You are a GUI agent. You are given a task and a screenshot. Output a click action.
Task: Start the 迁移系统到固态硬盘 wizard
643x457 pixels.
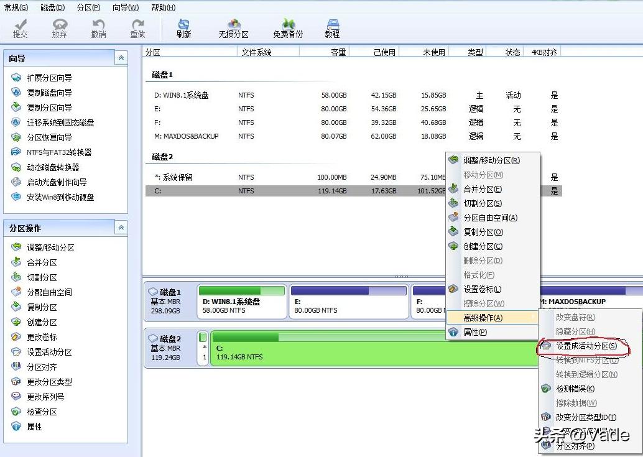click(x=60, y=123)
